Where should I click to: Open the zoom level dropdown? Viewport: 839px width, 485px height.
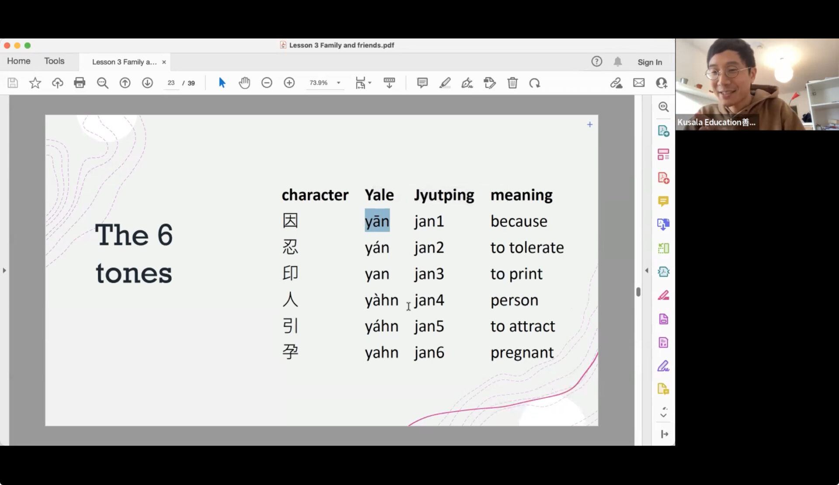[338, 83]
